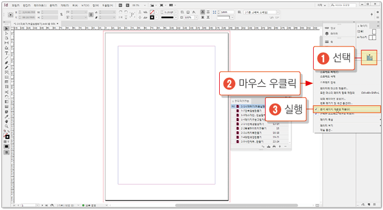Click the rotate 90° counter-clockwise icon
The image size is (383, 210).
pos(126,12)
